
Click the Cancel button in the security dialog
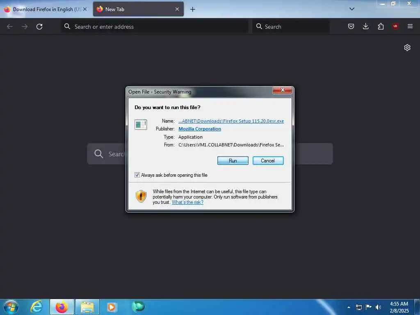pyautogui.click(x=268, y=161)
